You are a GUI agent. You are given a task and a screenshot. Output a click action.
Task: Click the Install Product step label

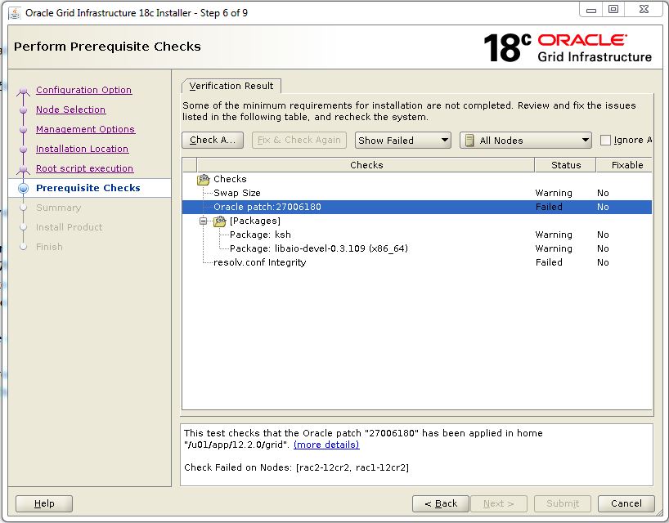tap(70, 227)
